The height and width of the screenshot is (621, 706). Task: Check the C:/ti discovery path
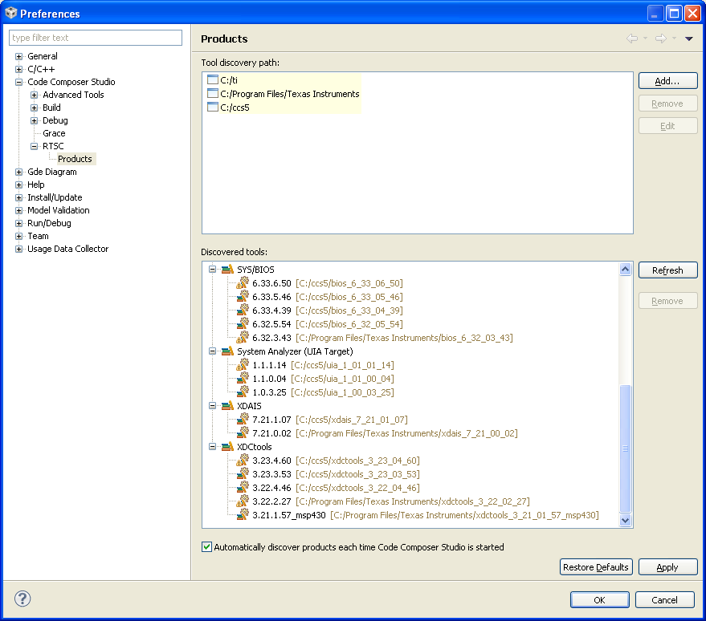pyautogui.click(x=213, y=79)
